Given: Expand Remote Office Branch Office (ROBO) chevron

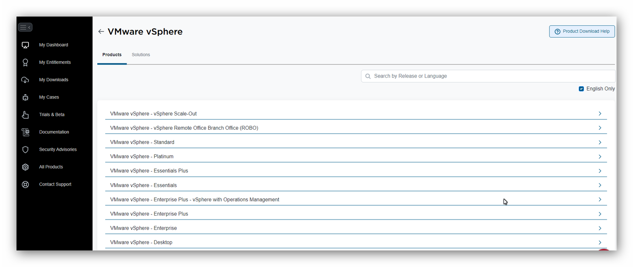Looking at the screenshot, I should pos(600,128).
